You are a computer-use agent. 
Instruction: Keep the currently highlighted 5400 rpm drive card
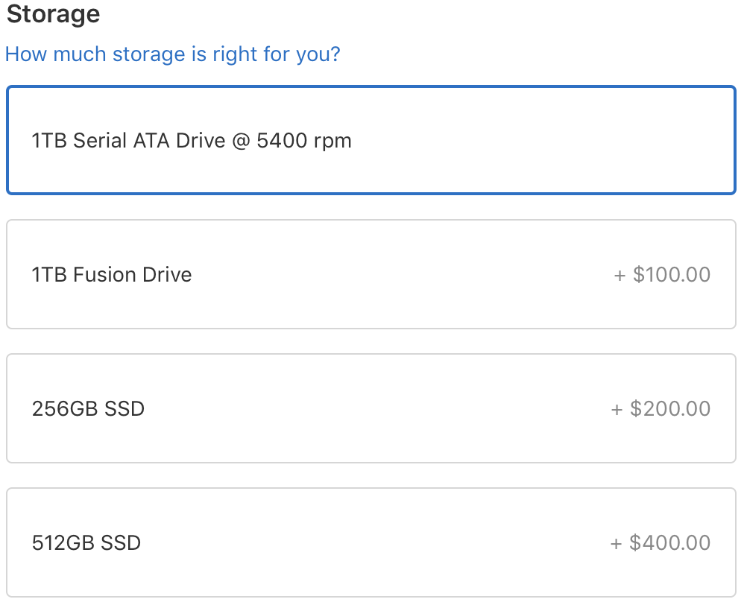click(522, 141)
